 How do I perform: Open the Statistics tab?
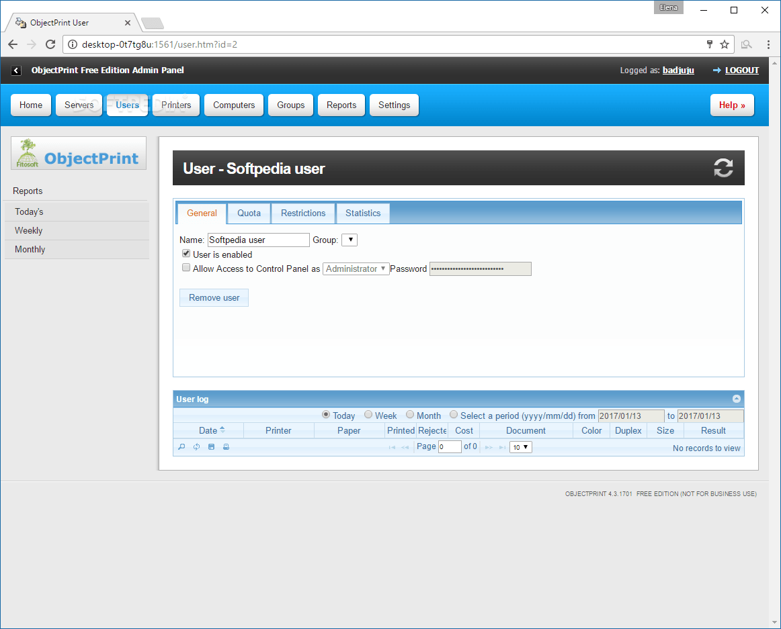[x=363, y=213]
